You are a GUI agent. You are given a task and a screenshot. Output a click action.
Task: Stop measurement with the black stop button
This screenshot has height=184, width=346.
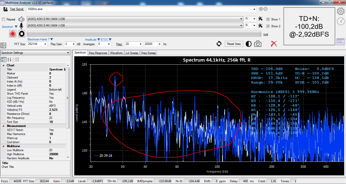[22, 34]
